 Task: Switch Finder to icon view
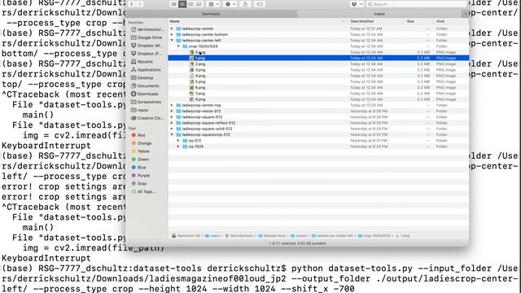pyautogui.click(x=173, y=4)
